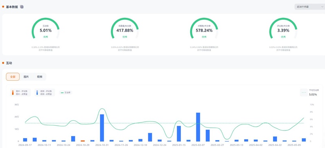The width and height of the screenshot is (325, 148).
Task: Toggle the blue 视频 series legend
Action: [45, 92]
